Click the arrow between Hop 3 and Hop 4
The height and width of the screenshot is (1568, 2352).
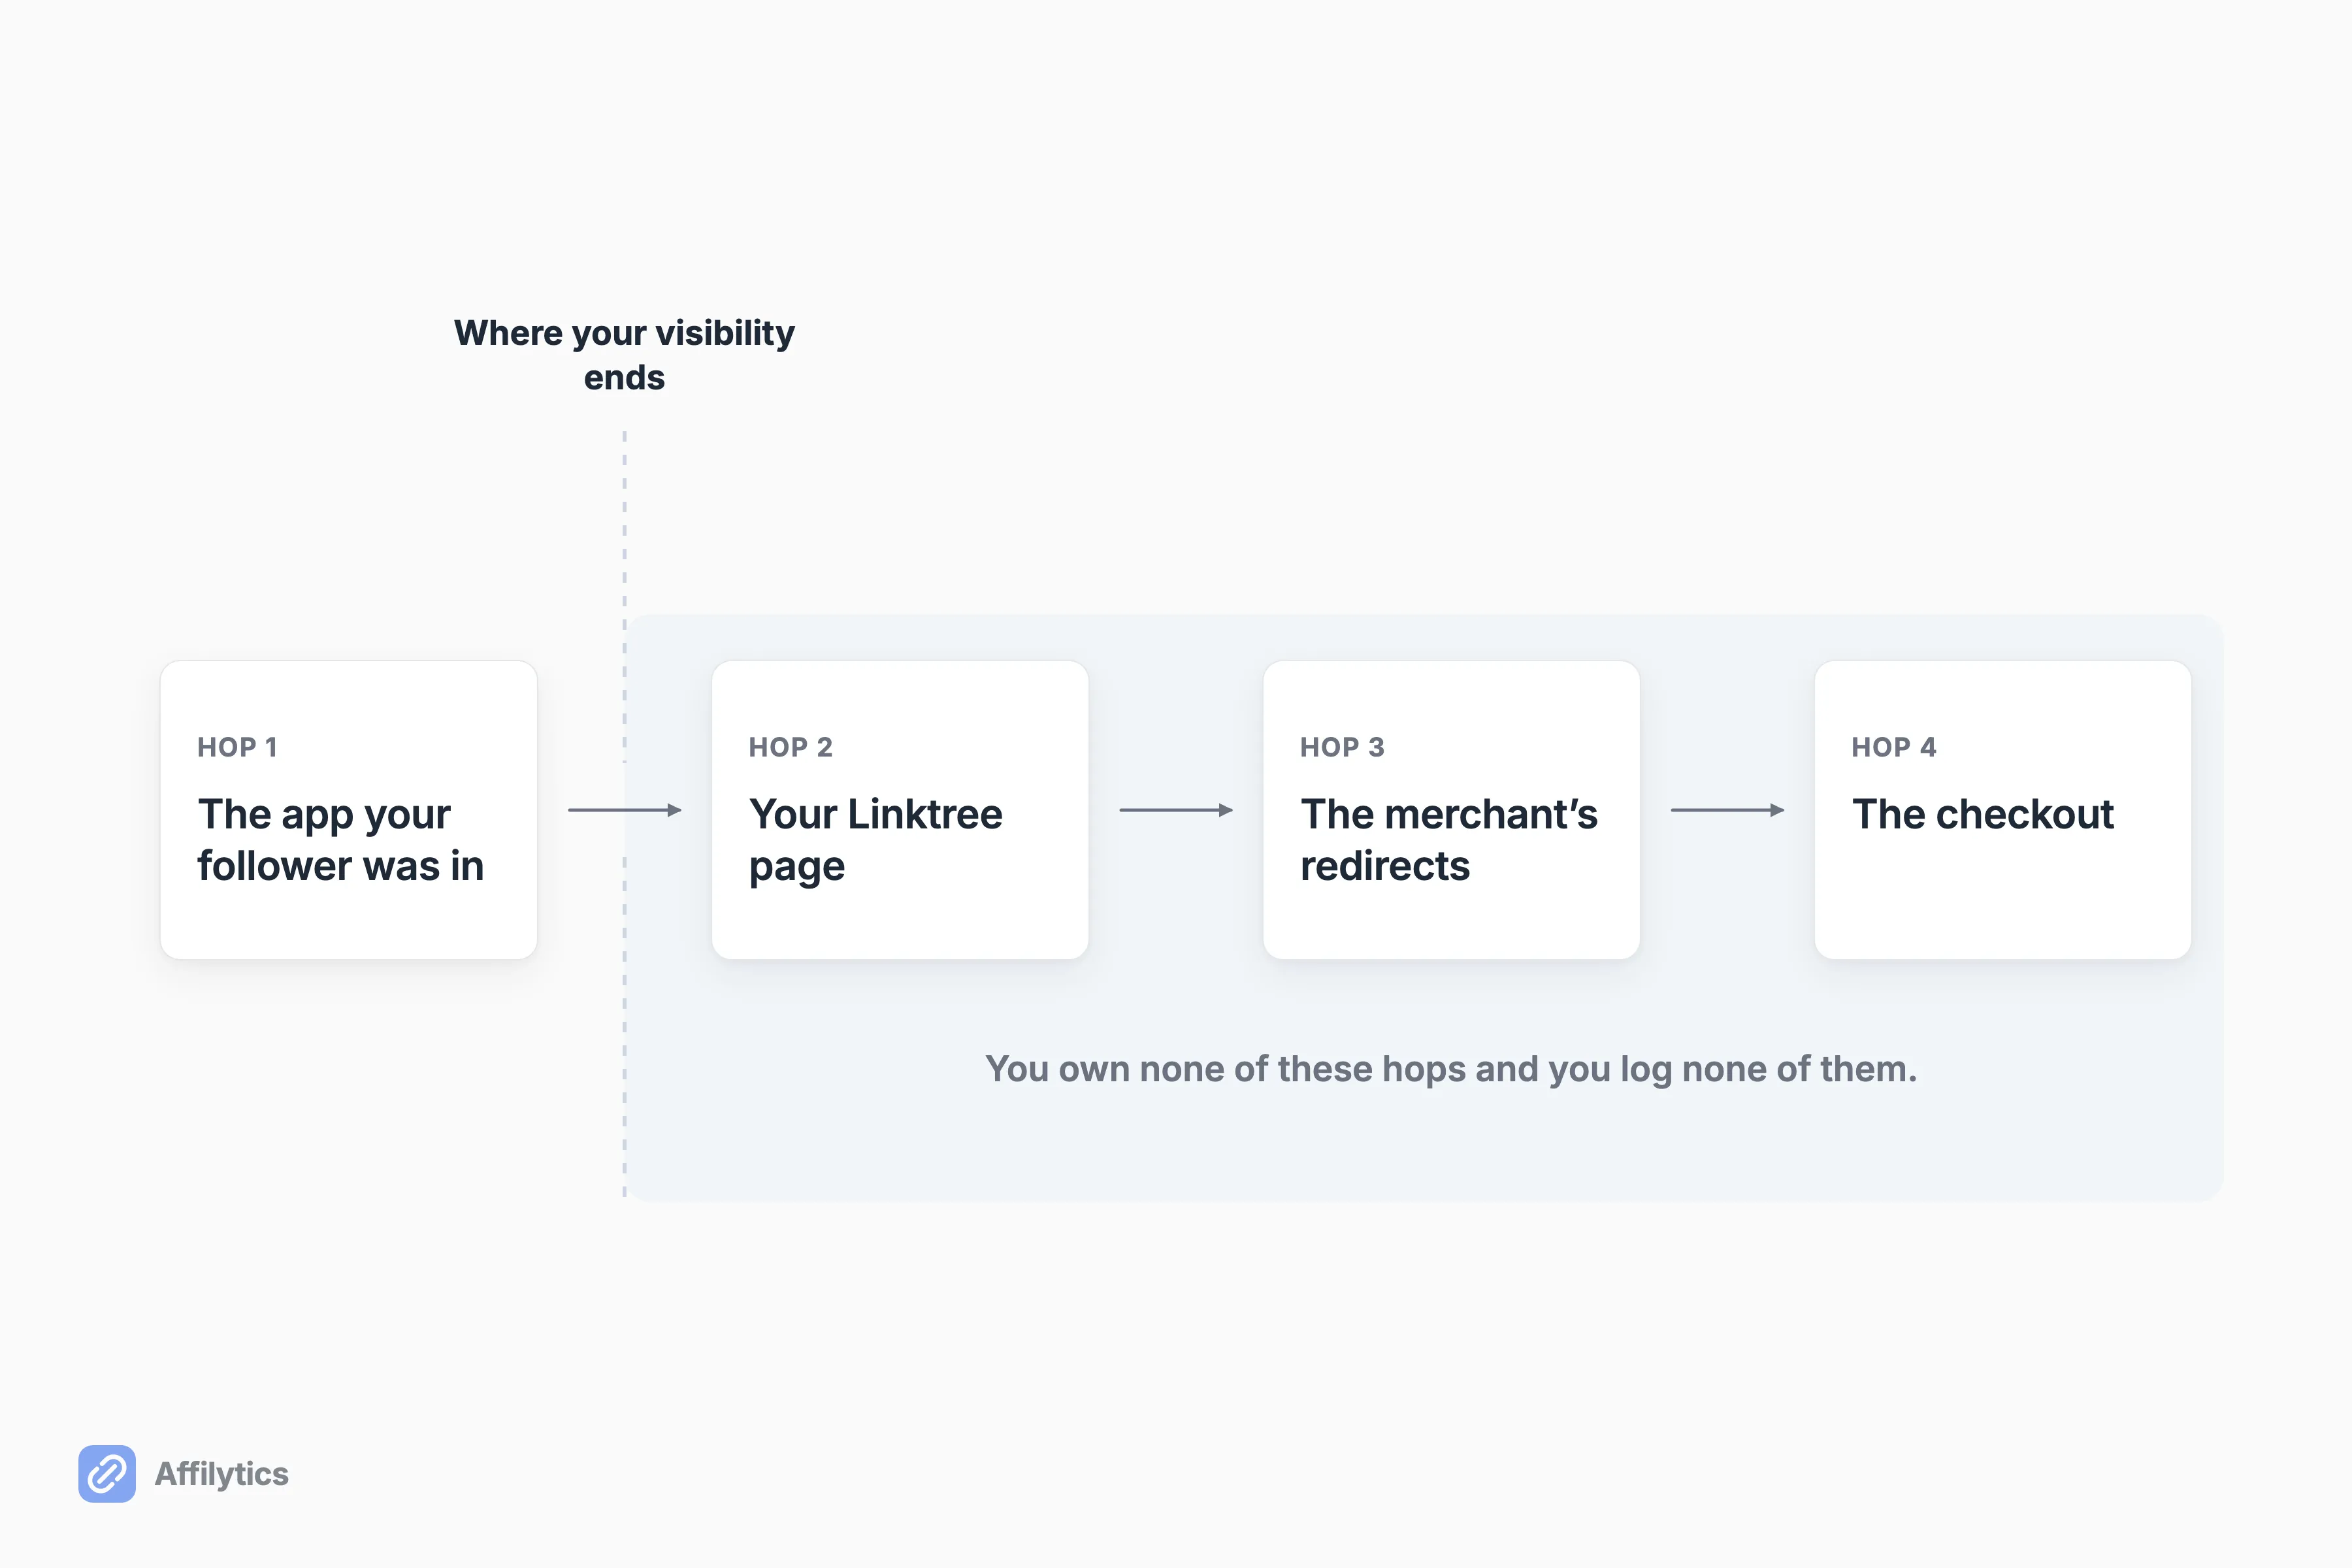coord(1728,810)
